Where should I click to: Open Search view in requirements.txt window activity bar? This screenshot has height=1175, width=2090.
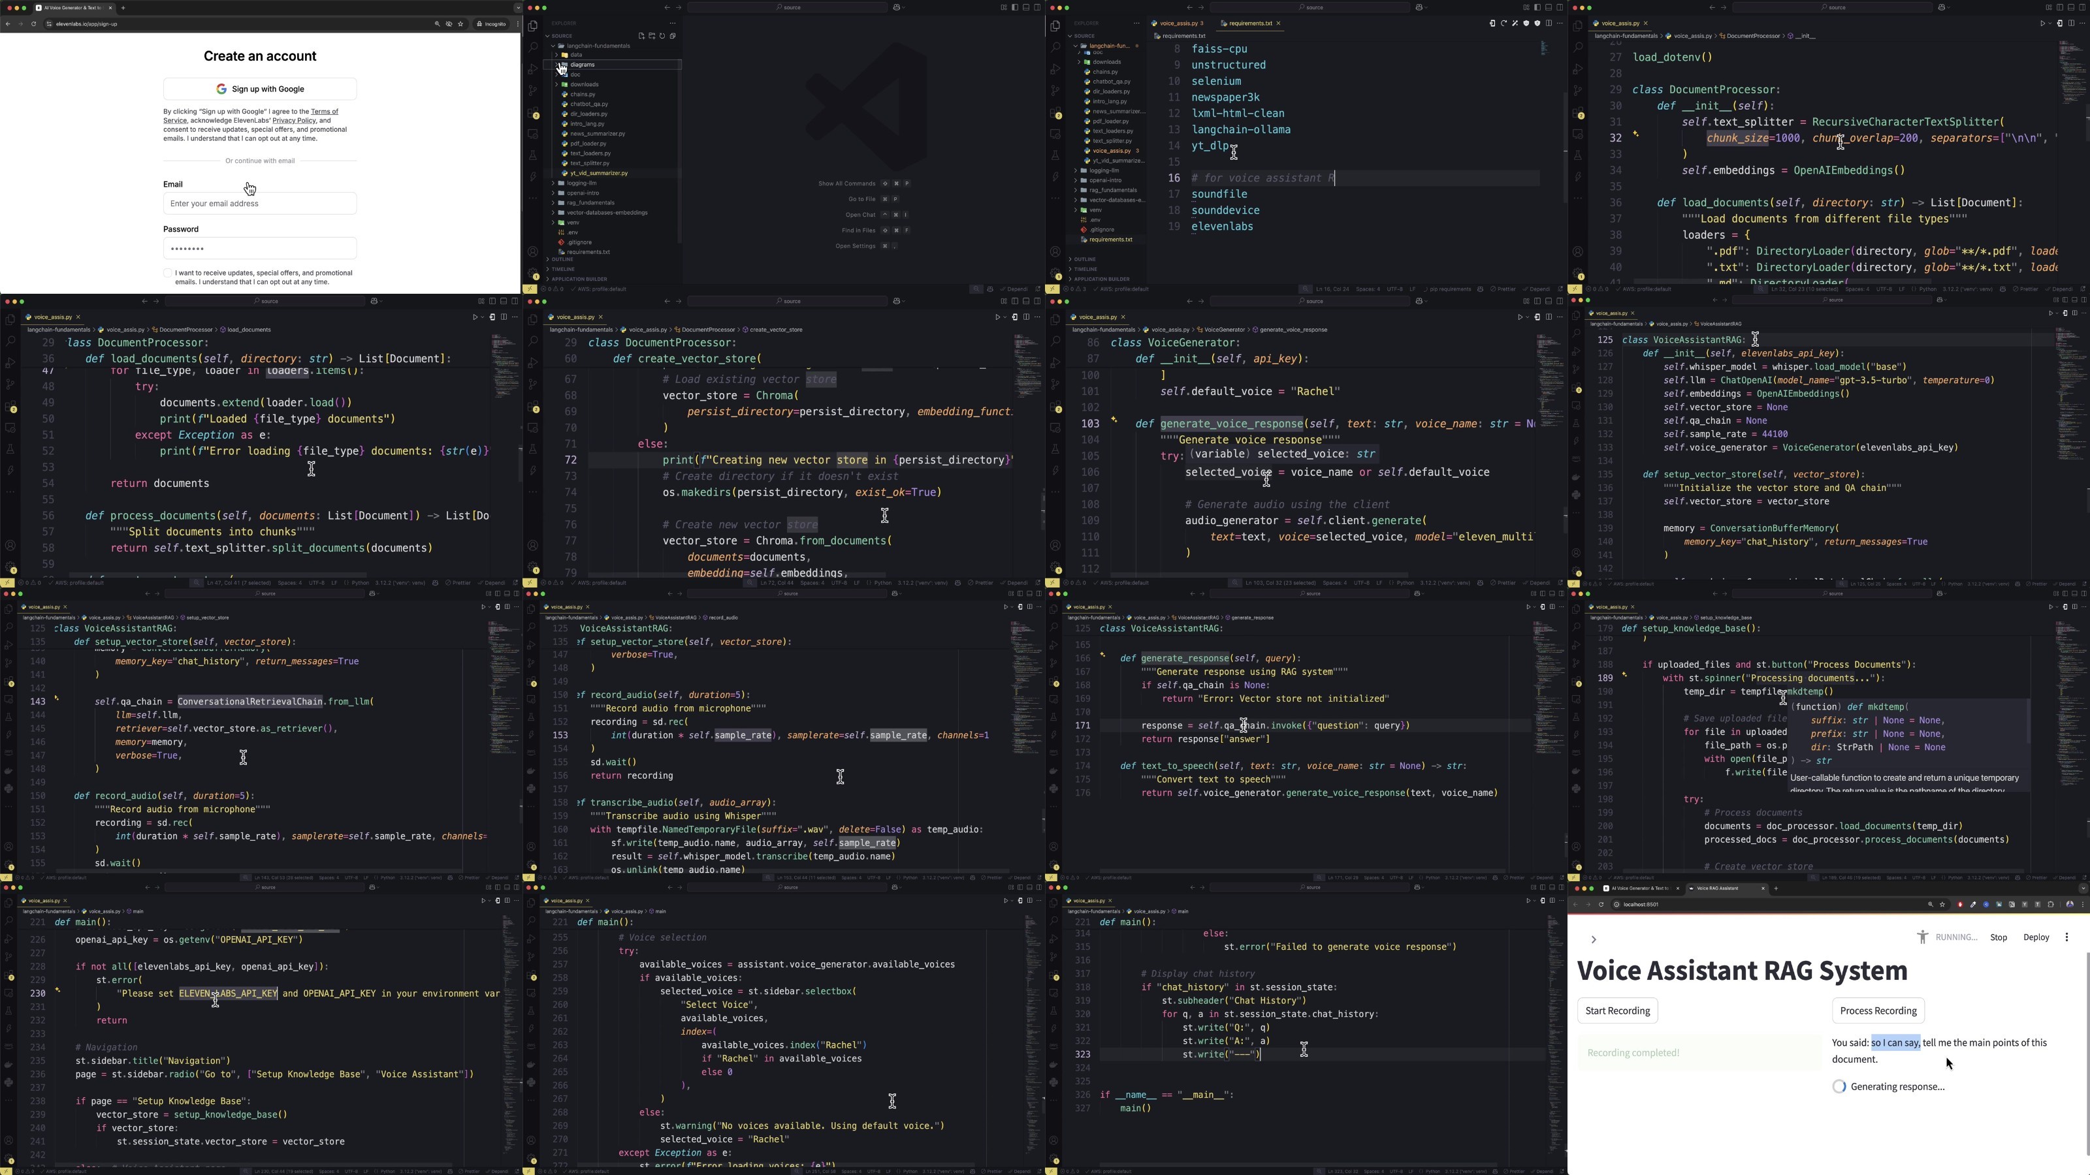[x=1055, y=48]
